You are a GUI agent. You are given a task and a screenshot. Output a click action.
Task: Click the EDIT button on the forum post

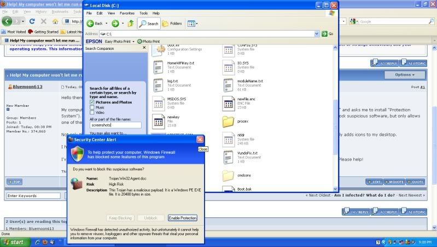[x=374, y=182]
